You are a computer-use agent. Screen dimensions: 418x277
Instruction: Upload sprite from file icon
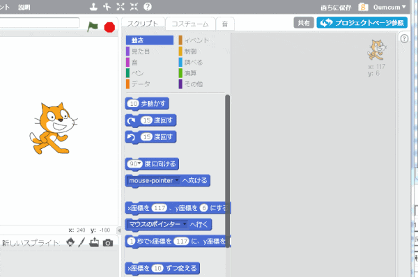tap(94, 242)
